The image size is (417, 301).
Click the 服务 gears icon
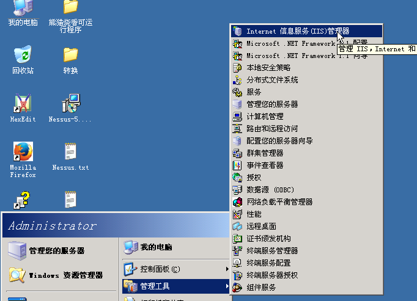(237, 92)
